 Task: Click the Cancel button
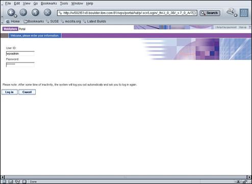click(x=27, y=92)
